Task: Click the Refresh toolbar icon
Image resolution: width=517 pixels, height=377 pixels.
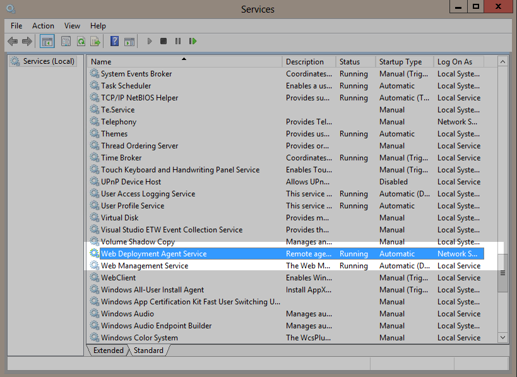Action: tap(81, 41)
